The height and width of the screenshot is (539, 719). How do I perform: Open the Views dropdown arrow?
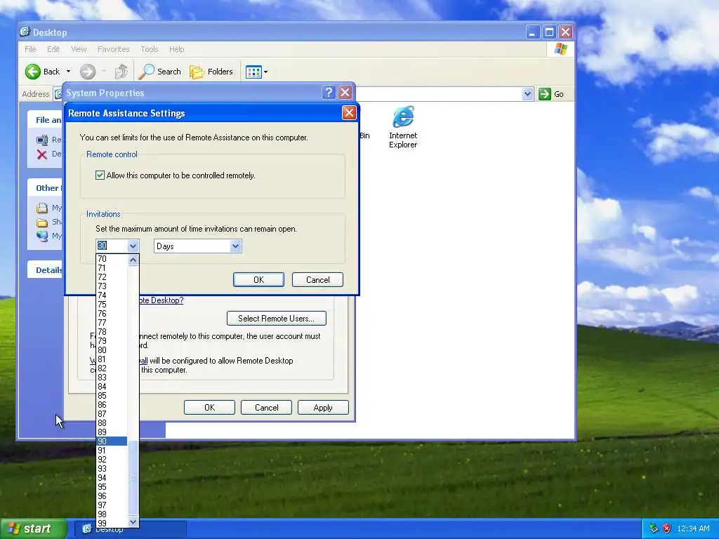[265, 72]
